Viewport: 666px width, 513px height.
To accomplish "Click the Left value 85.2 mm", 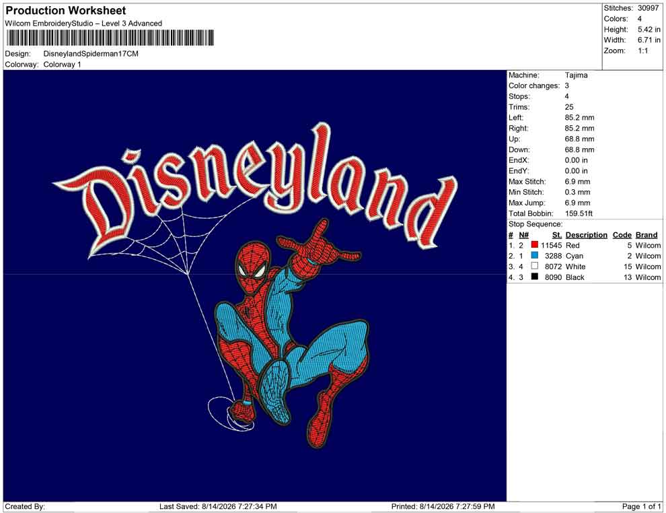I will coord(580,118).
